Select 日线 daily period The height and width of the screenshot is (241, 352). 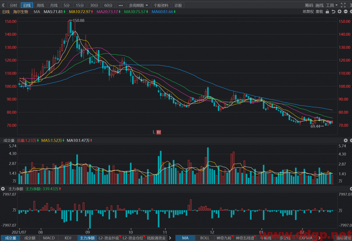click(27, 5)
